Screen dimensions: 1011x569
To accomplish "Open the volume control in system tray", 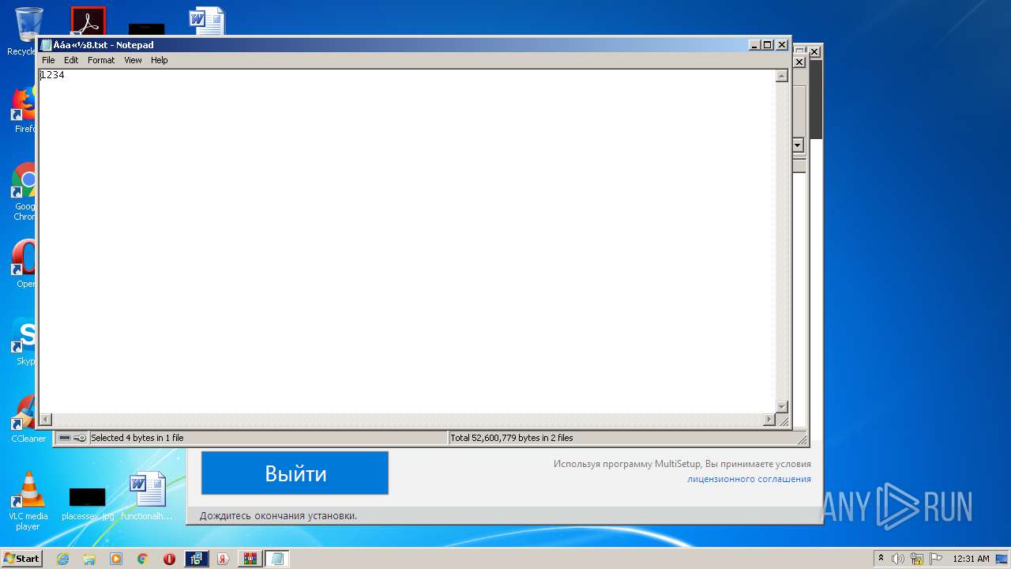I will [x=898, y=559].
